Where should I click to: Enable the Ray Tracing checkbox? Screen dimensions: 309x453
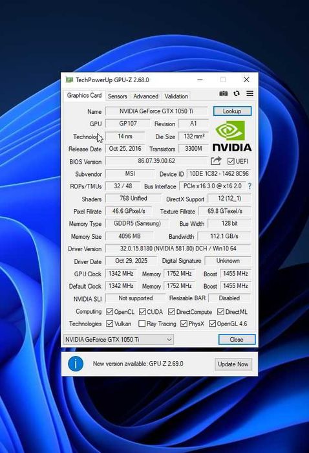coord(142,324)
